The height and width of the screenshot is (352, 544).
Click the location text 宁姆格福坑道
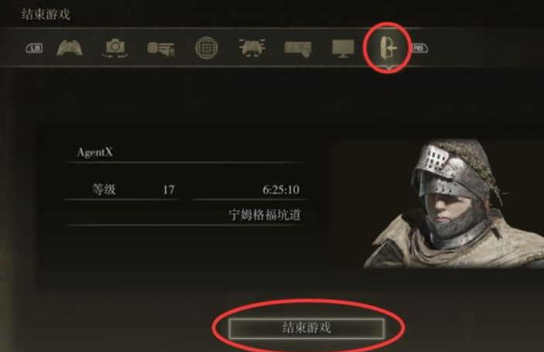265,215
